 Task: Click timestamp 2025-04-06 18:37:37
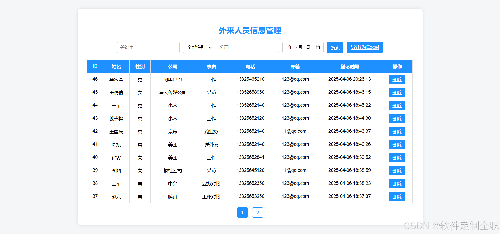(x=349, y=196)
